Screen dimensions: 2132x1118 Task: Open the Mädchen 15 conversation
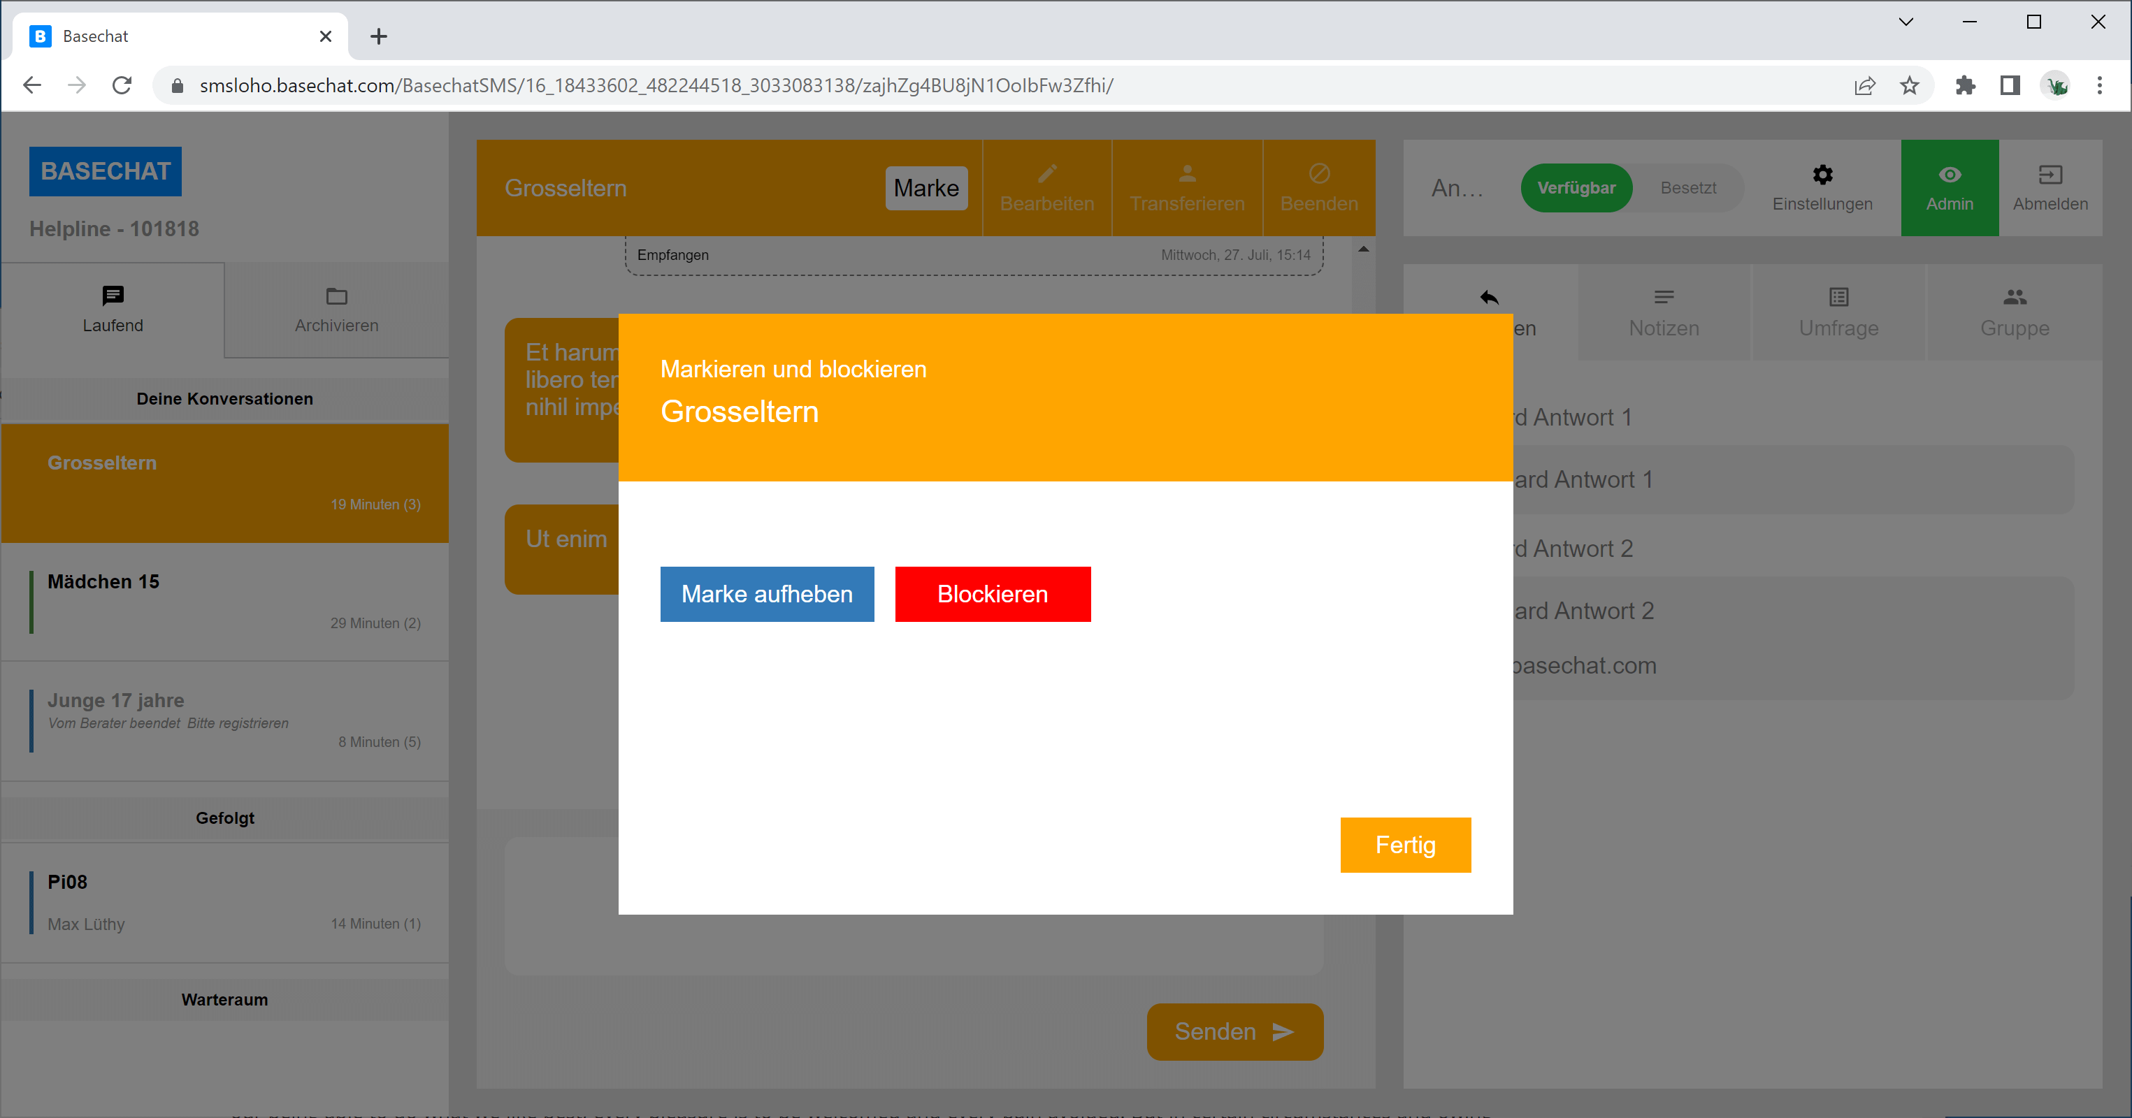[224, 602]
